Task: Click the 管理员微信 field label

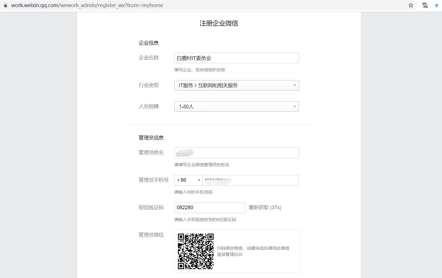Action: pos(151,235)
